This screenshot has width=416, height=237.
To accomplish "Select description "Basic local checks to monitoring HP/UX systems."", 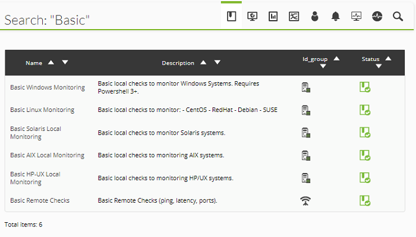I will tap(165, 178).
